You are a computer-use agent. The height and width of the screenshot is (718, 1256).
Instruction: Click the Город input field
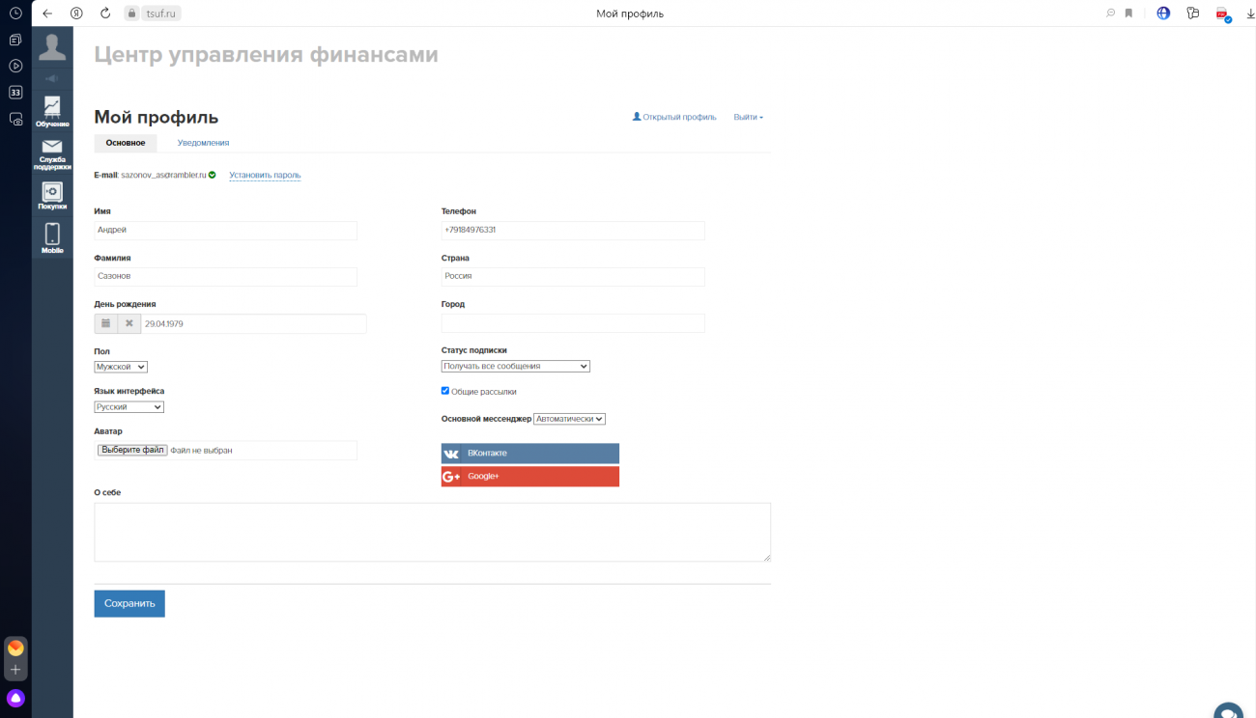(573, 323)
